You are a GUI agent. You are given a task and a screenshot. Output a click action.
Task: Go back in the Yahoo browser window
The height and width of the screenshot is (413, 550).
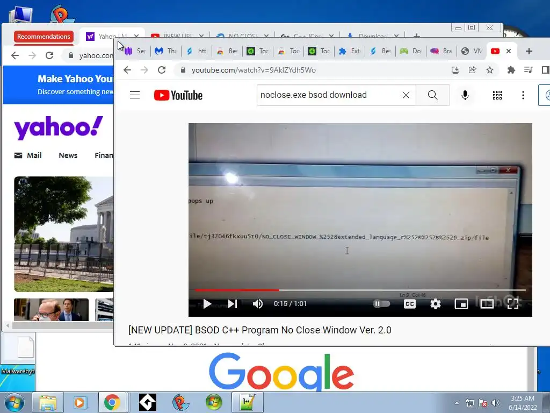pos(15,55)
